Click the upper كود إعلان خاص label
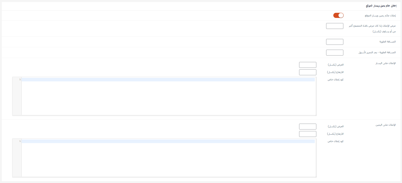This screenshot has width=402, height=183. pyautogui.click(x=335, y=80)
